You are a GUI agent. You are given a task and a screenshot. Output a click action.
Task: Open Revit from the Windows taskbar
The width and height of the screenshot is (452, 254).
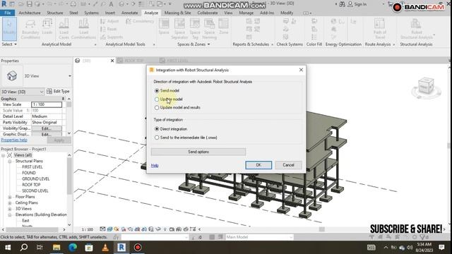point(121,247)
